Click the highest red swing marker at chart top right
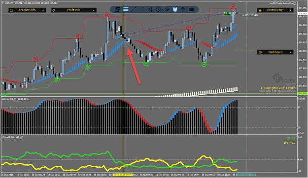The width and height of the screenshot is (308, 178). [x=233, y=7]
